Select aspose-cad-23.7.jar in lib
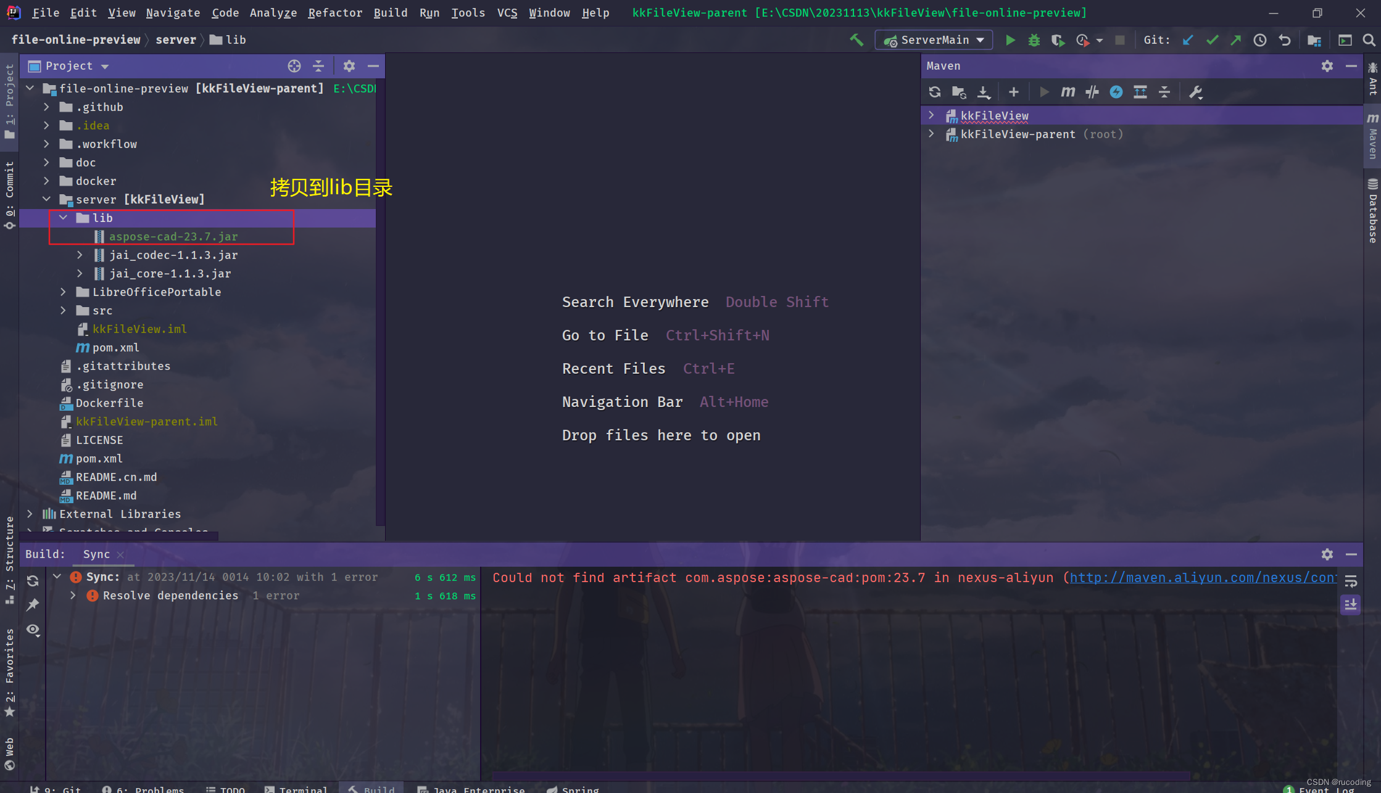Image resolution: width=1381 pixels, height=793 pixels. point(173,236)
